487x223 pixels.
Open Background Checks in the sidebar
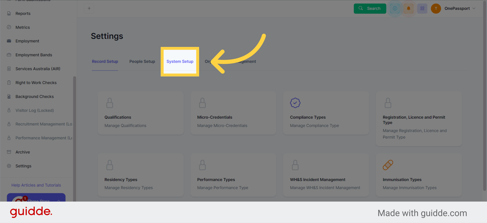coord(34,96)
